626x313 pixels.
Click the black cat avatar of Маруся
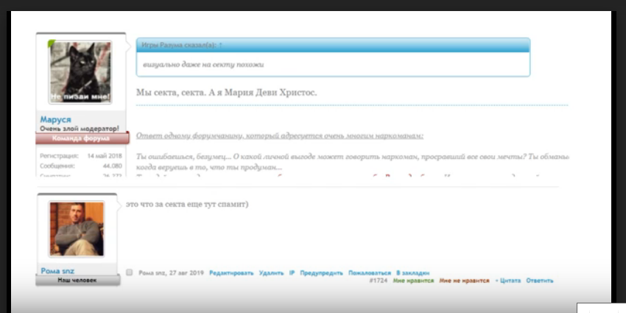81,72
